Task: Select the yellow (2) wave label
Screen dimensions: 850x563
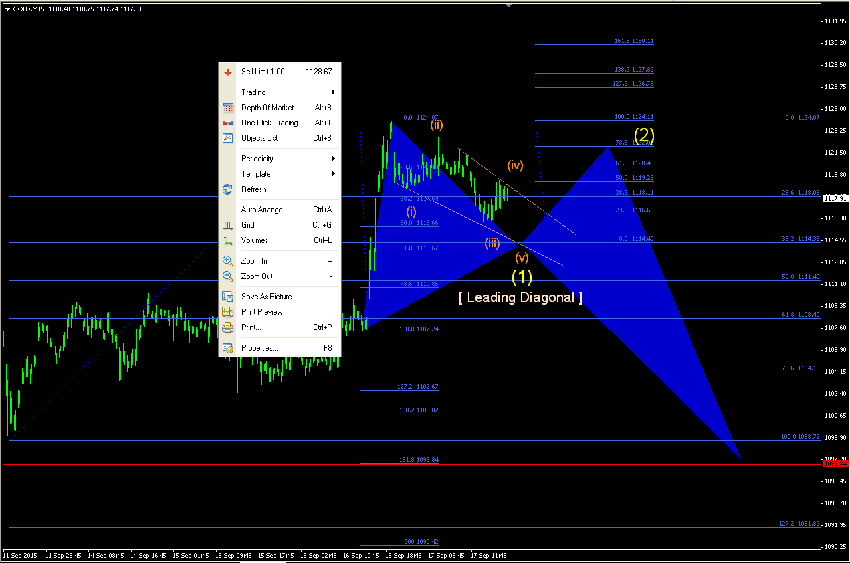Action: pyautogui.click(x=644, y=135)
